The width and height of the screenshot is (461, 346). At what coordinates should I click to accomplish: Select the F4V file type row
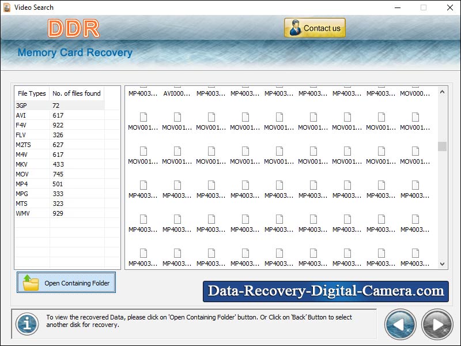pyautogui.click(x=60, y=125)
